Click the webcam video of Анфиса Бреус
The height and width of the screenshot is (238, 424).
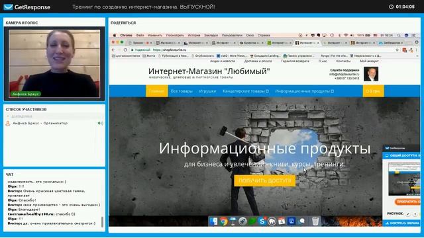coord(54,63)
